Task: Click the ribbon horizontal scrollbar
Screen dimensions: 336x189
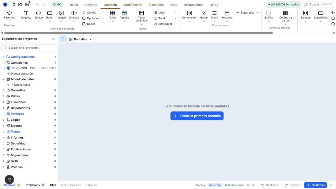Action: 138,33
